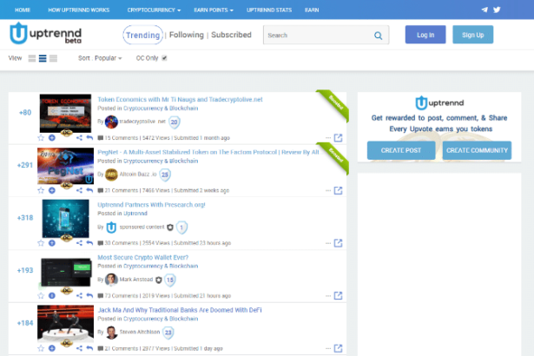
Task: Share the PegNet post
Action: click(79, 190)
